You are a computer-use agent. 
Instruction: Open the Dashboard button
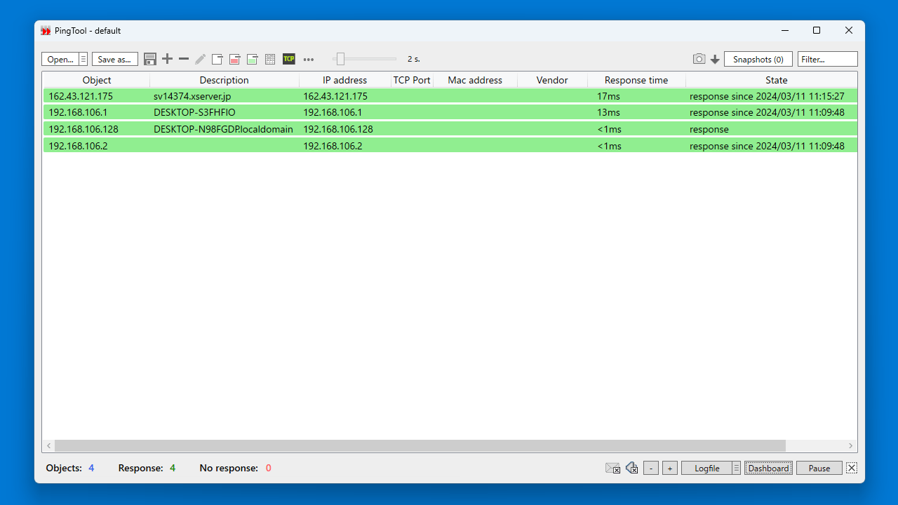click(x=769, y=468)
